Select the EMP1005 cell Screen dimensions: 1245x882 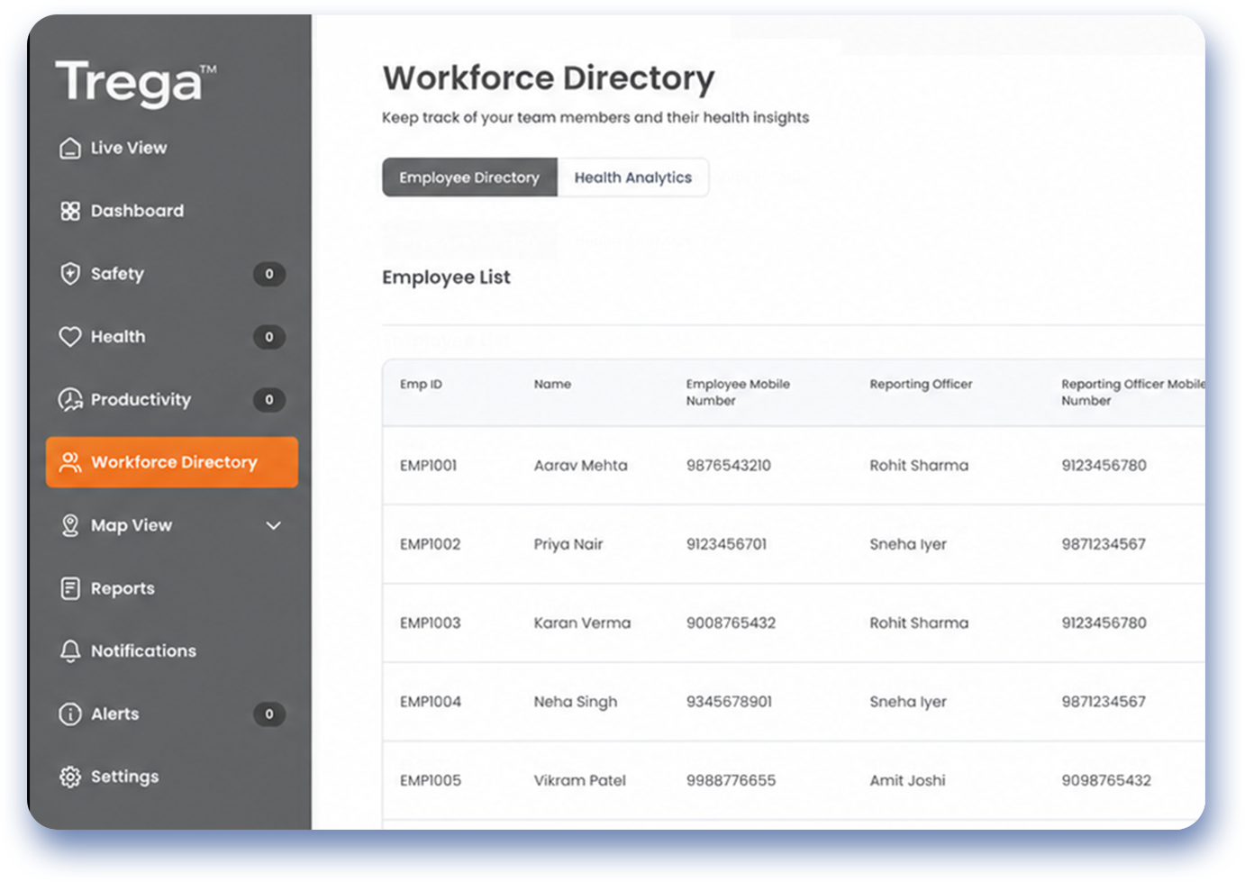431,780
